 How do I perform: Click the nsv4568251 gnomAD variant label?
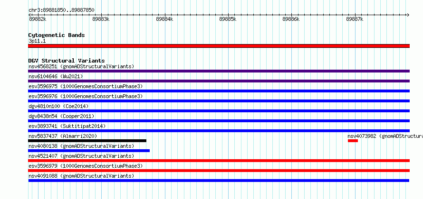[x=81, y=66]
